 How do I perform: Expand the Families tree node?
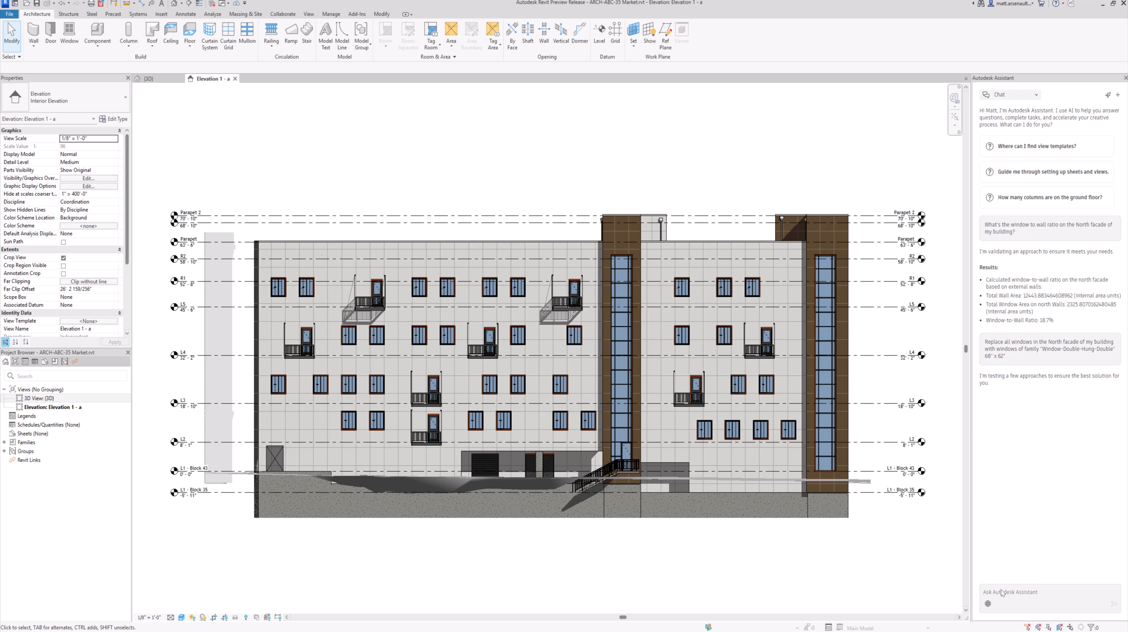(x=4, y=442)
